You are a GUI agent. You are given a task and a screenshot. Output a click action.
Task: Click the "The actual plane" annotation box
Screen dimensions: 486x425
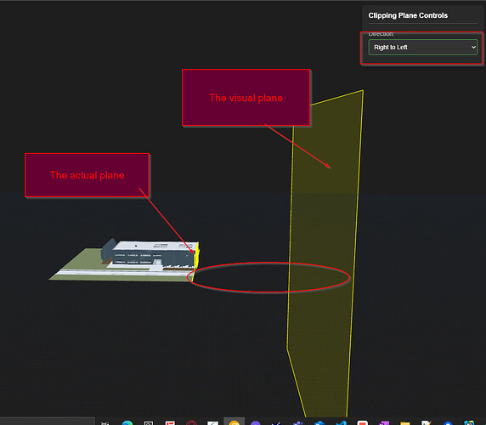88,175
